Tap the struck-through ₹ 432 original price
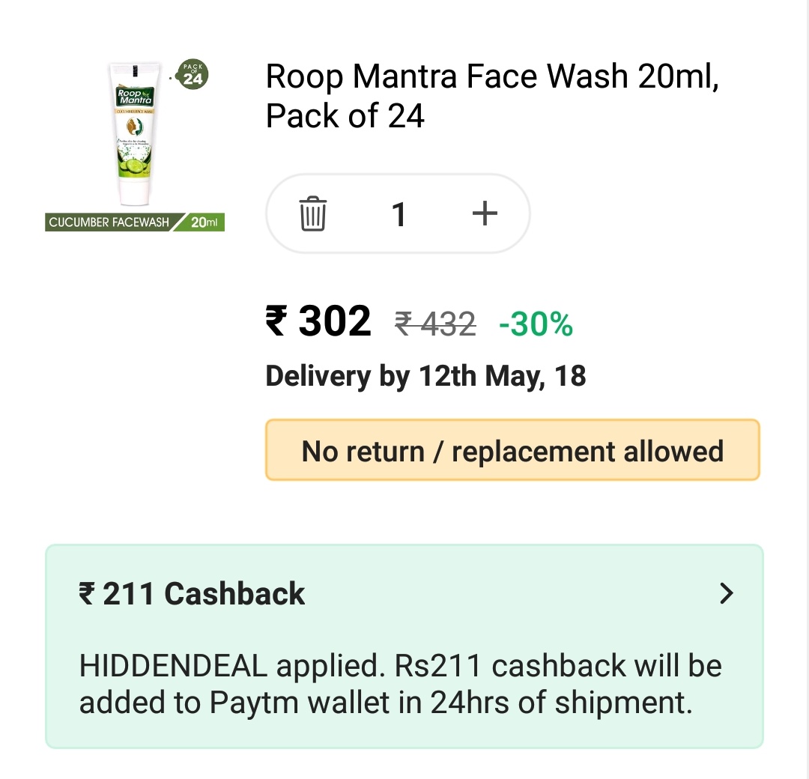This screenshot has width=809, height=779. [x=435, y=324]
